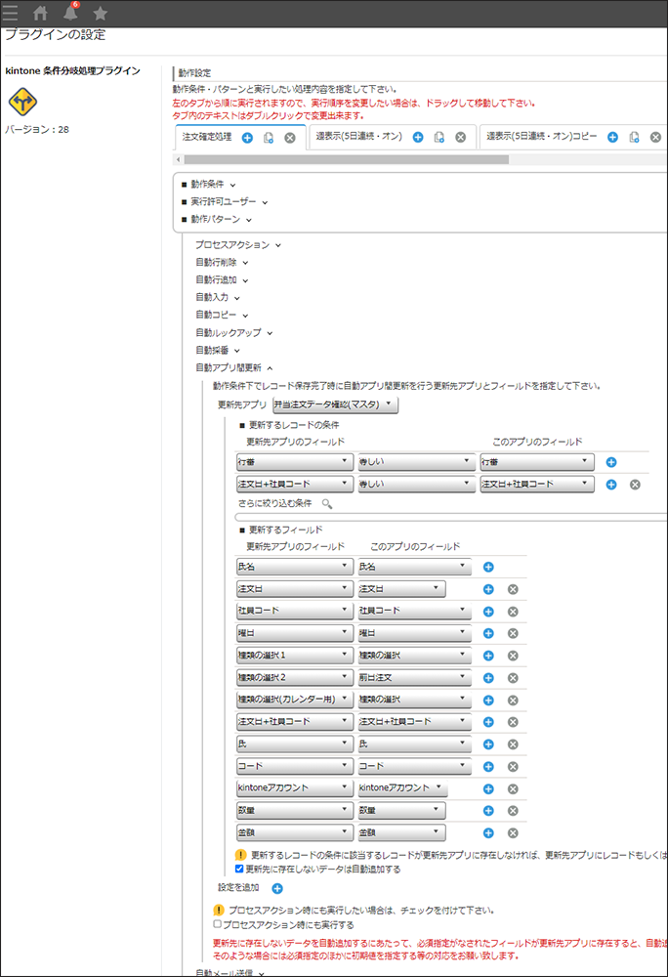The image size is (668, 977).
Task: Open 種類の選択(カレンダー用) dropdown
Action: pos(295,700)
